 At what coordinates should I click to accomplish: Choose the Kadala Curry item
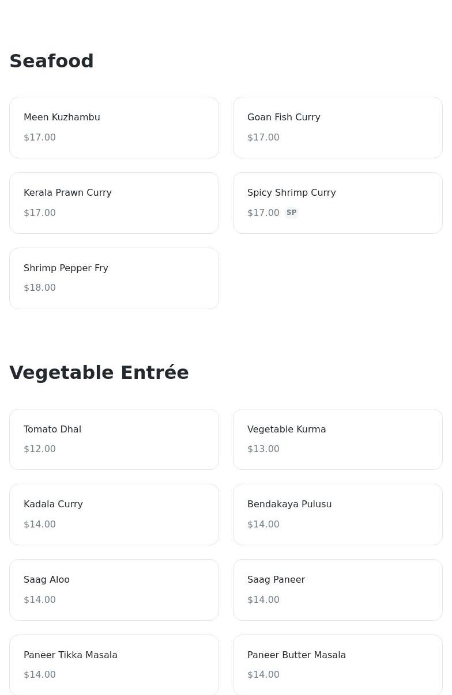tap(114, 514)
